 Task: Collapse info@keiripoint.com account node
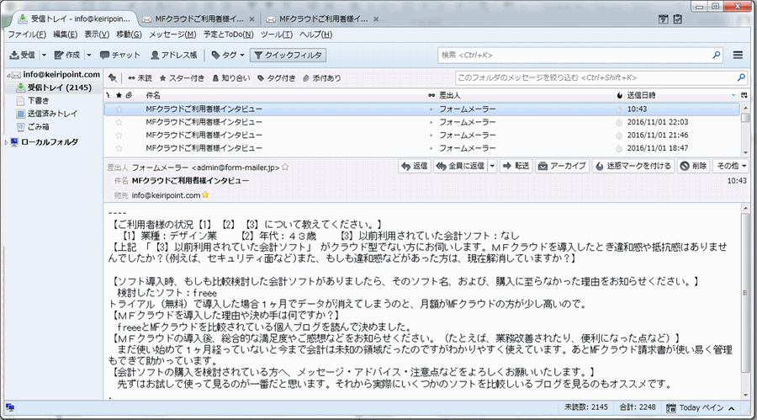[x=8, y=75]
